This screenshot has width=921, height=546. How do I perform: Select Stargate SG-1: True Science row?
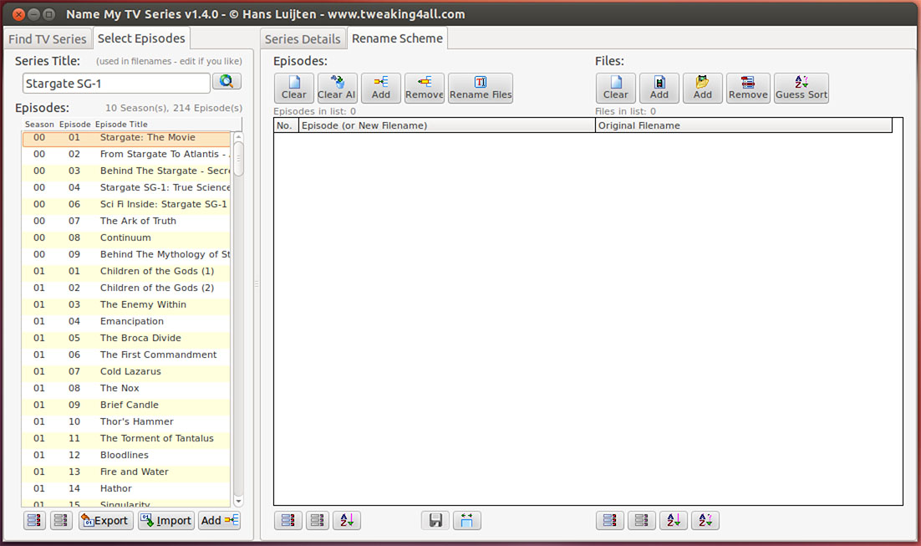pyautogui.click(x=126, y=187)
